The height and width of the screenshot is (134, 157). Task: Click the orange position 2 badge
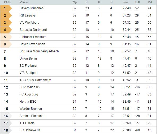coord(6,15)
